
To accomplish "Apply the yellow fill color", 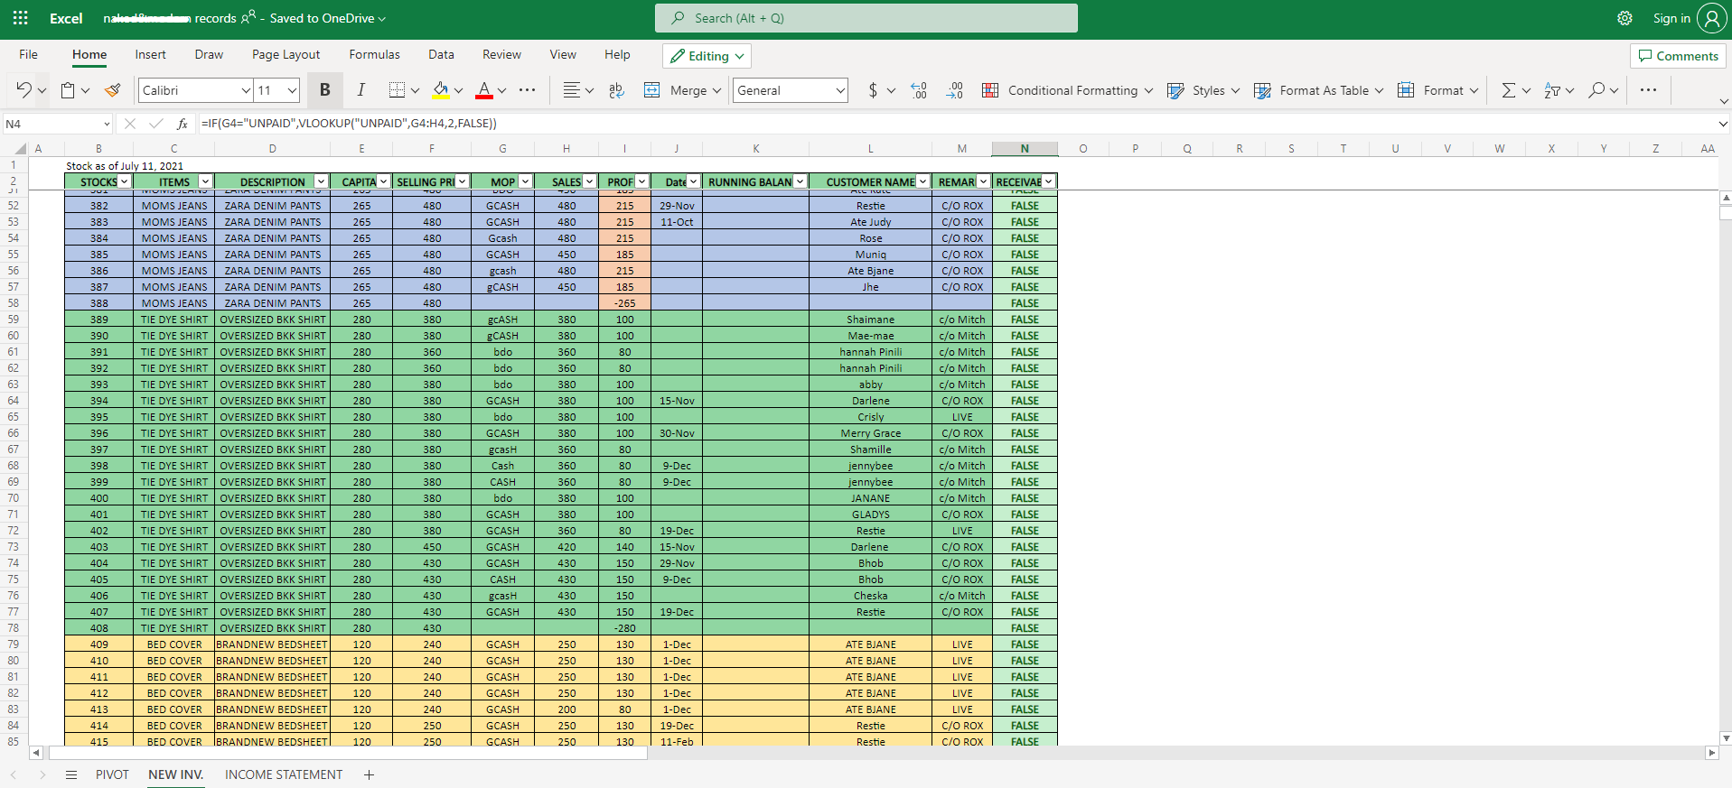I will pyautogui.click(x=441, y=90).
